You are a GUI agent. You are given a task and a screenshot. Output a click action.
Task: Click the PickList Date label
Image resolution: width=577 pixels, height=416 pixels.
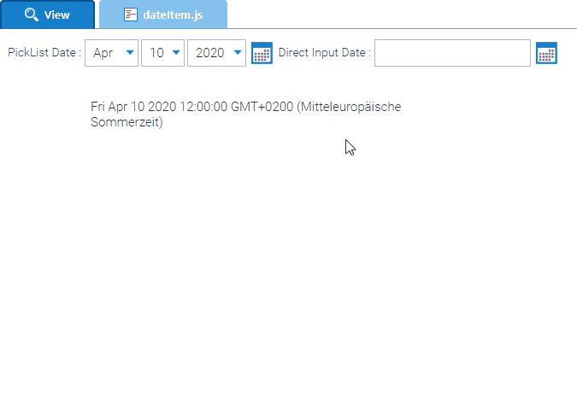point(44,53)
